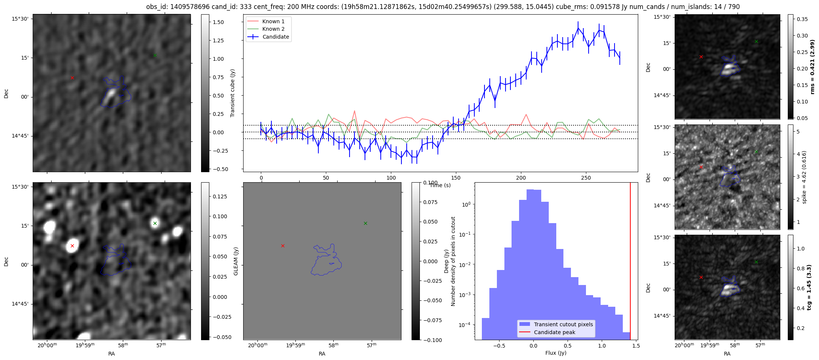Click the green x marker in the transient cube image
The height and width of the screenshot is (360, 819).
155,55
